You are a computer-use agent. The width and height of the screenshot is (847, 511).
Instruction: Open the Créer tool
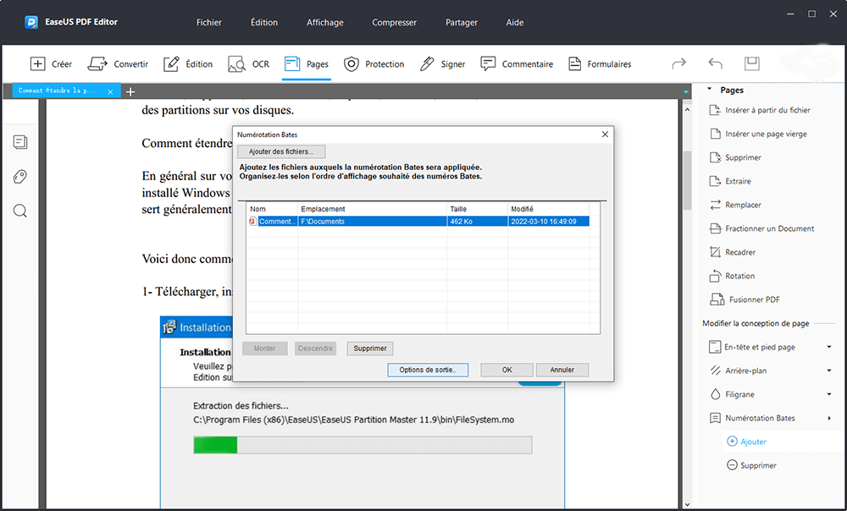pyautogui.click(x=51, y=64)
